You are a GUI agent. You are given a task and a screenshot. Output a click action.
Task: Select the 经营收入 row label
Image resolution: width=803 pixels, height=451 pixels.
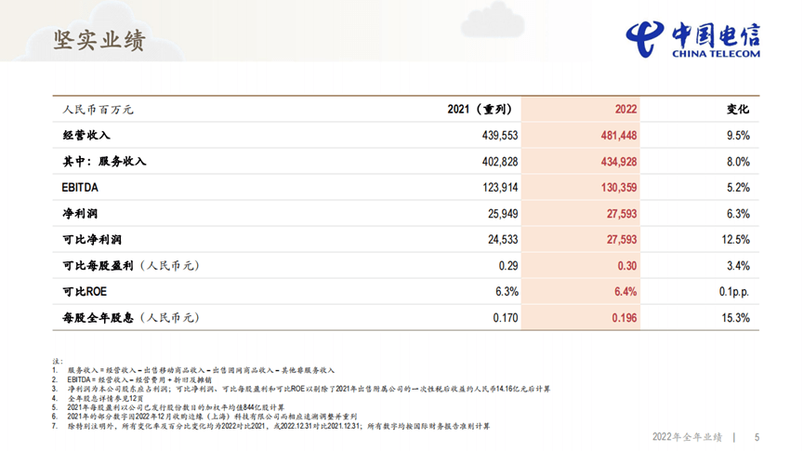(x=86, y=136)
